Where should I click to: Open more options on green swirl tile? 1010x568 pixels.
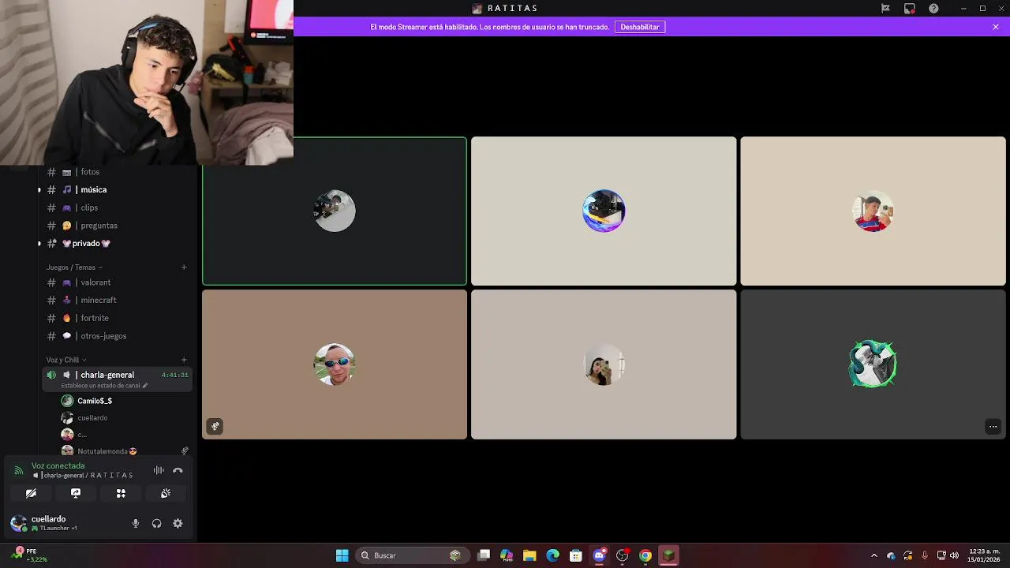993,427
